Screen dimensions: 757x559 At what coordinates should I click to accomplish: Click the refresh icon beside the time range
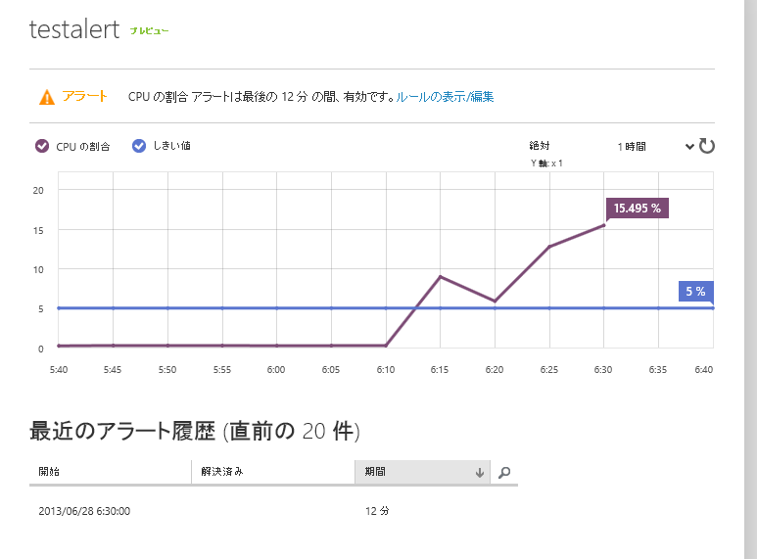tap(707, 146)
